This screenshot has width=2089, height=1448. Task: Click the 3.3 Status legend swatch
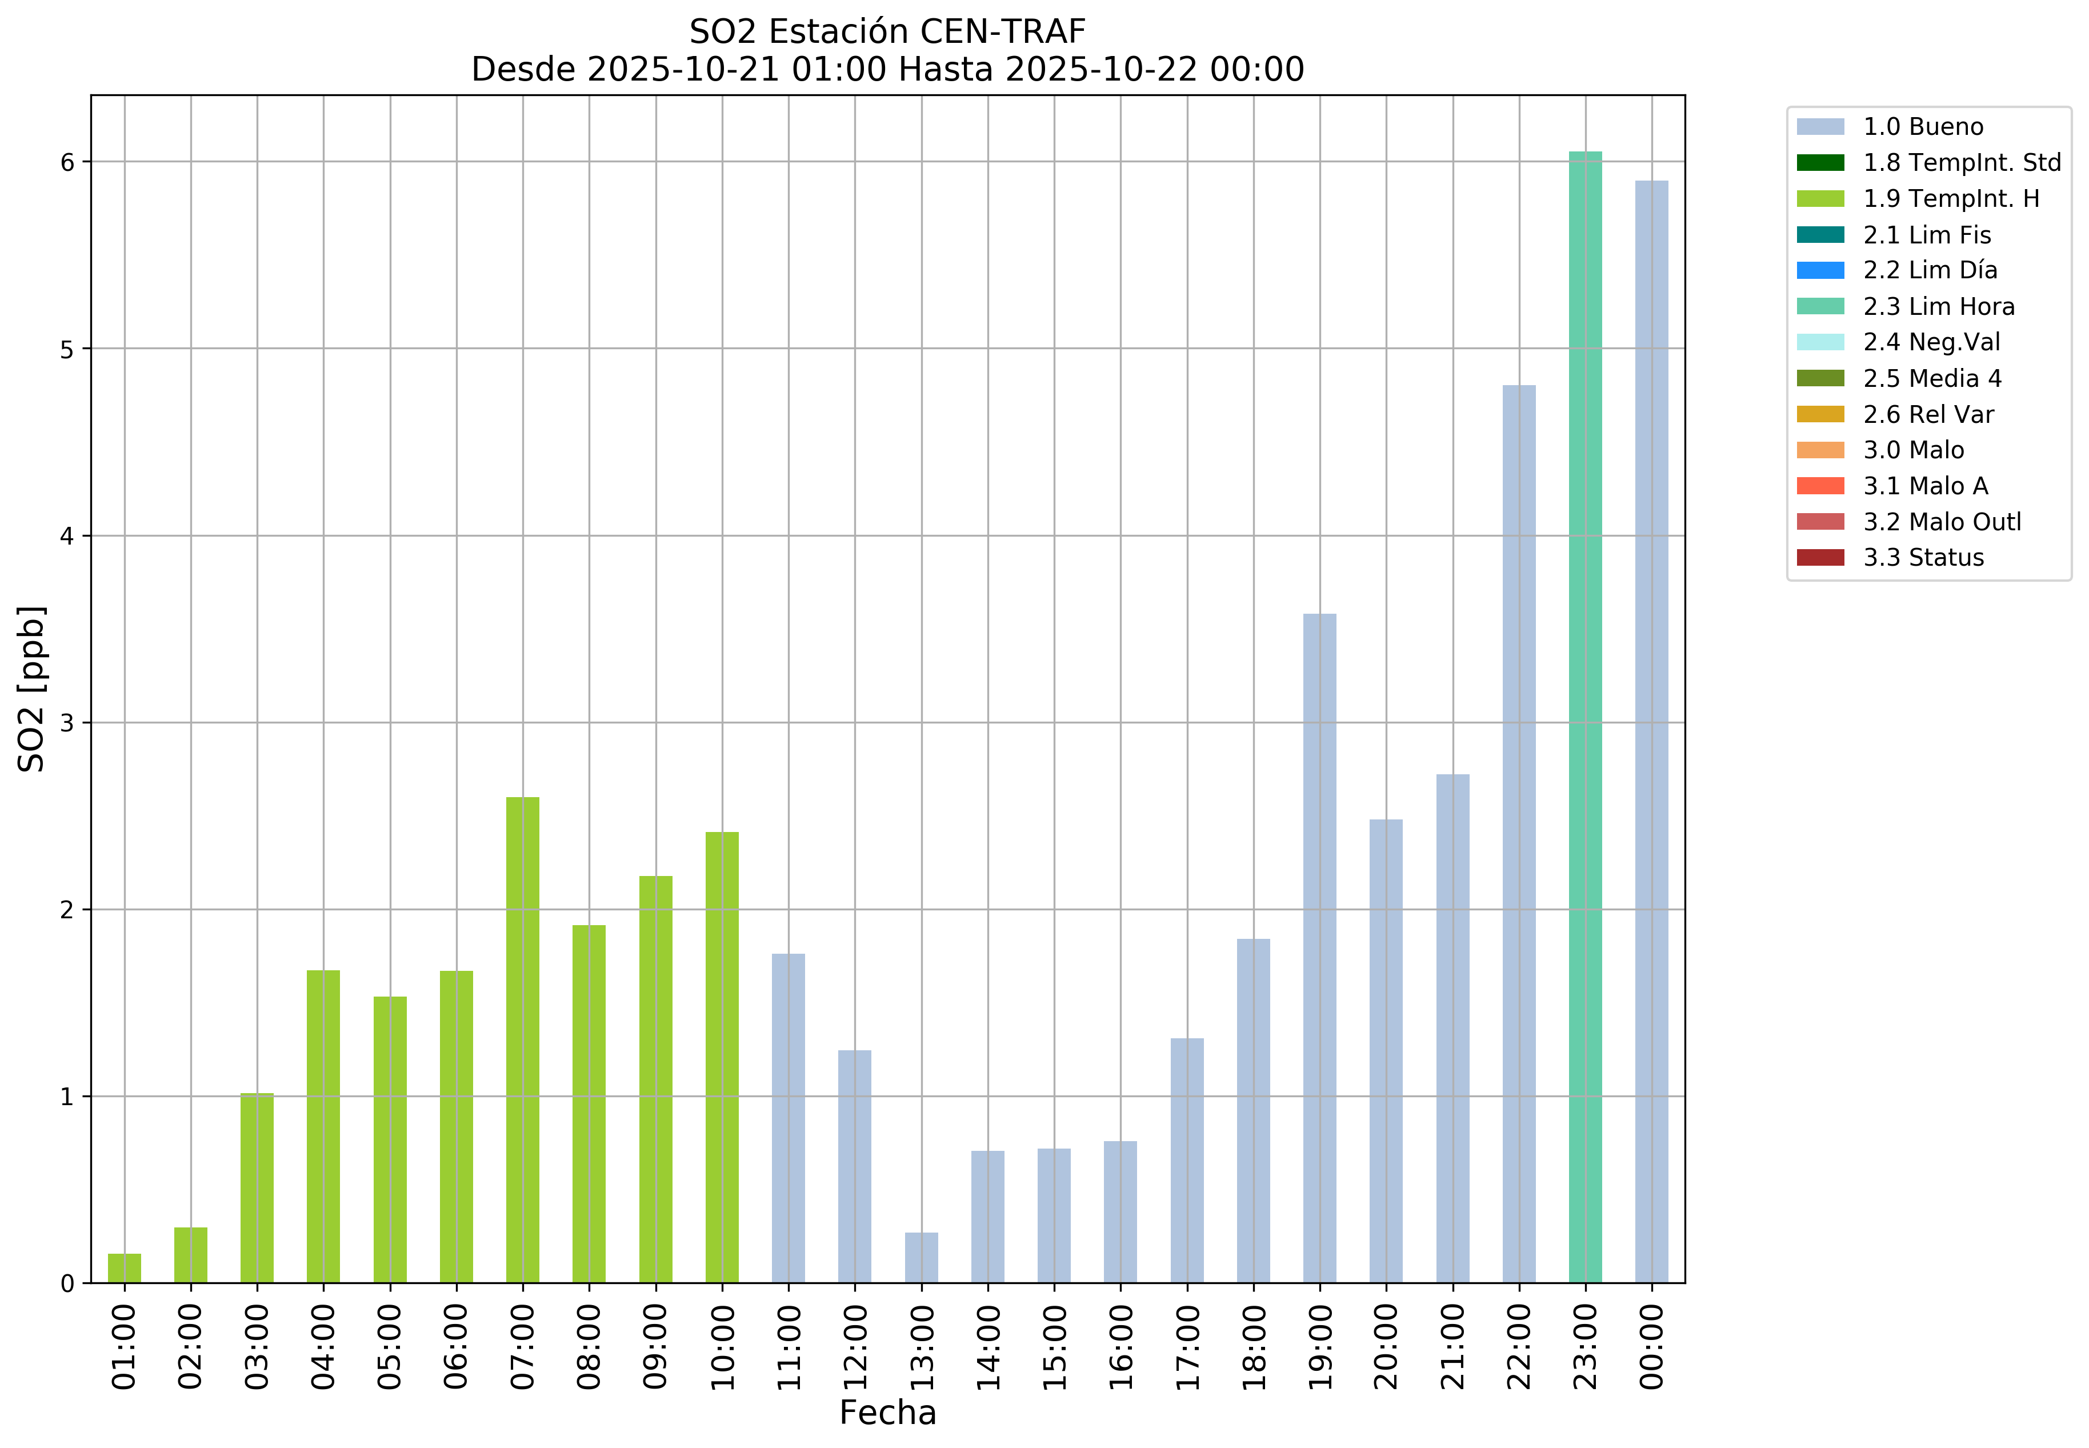[x=1820, y=558]
